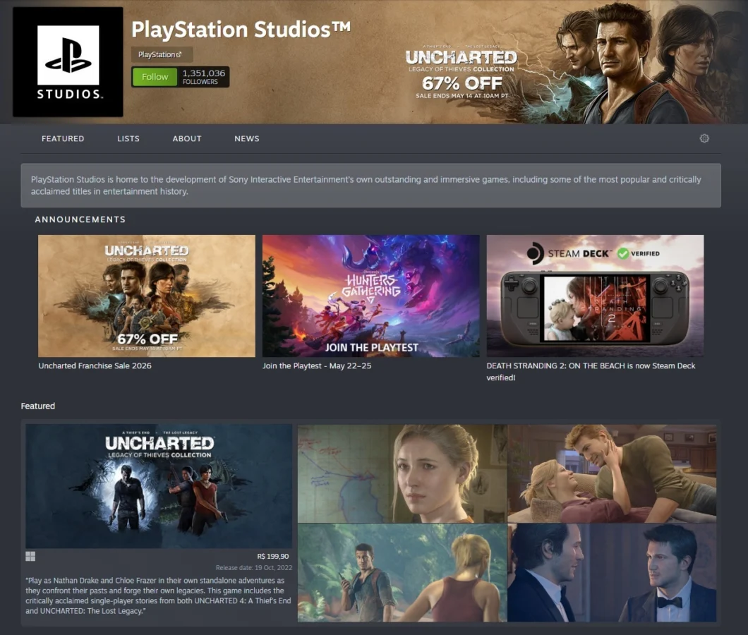View screenshot of Nathan in the jungle
This screenshot has height=635, width=748.
point(402,572)
